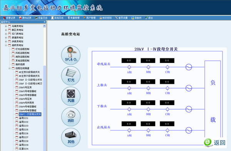Open the SF6 & O2 gas sensor icon
The width and height of the screenshot is (231, 151).
71,55
